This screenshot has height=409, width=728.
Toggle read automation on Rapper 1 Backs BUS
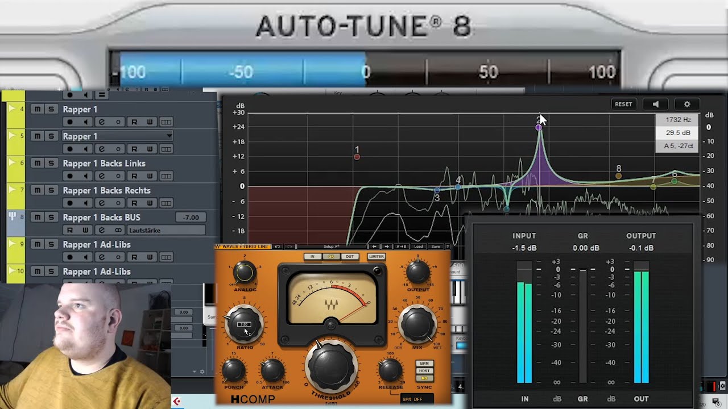pyautogui.click(x=70, y=230)
